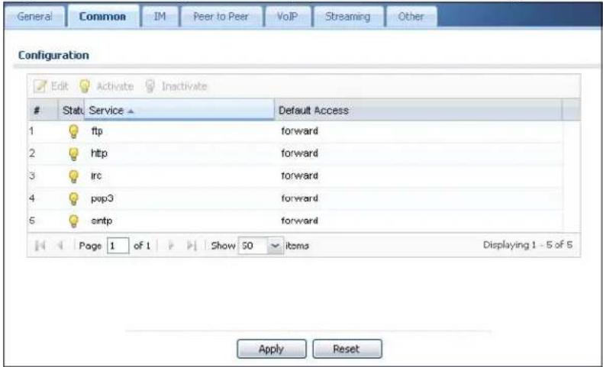This screenshot has width=603, height=367.
Task: Toggle the status bulb for irc
Action: tap(73, 176)
